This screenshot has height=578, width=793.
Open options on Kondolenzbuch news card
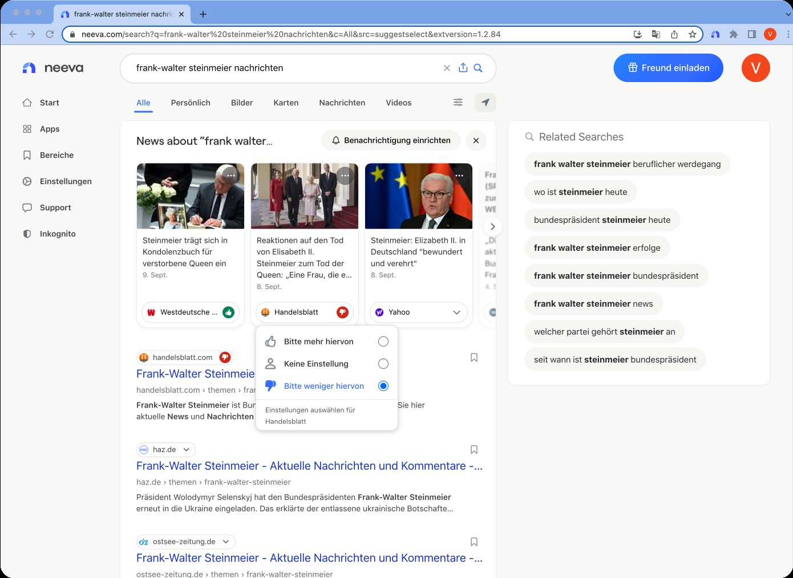tap(230, 176)
